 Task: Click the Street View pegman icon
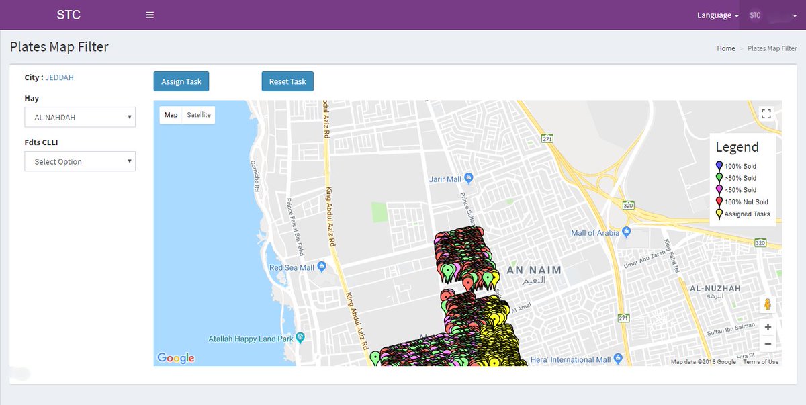[x=768, y=305]
